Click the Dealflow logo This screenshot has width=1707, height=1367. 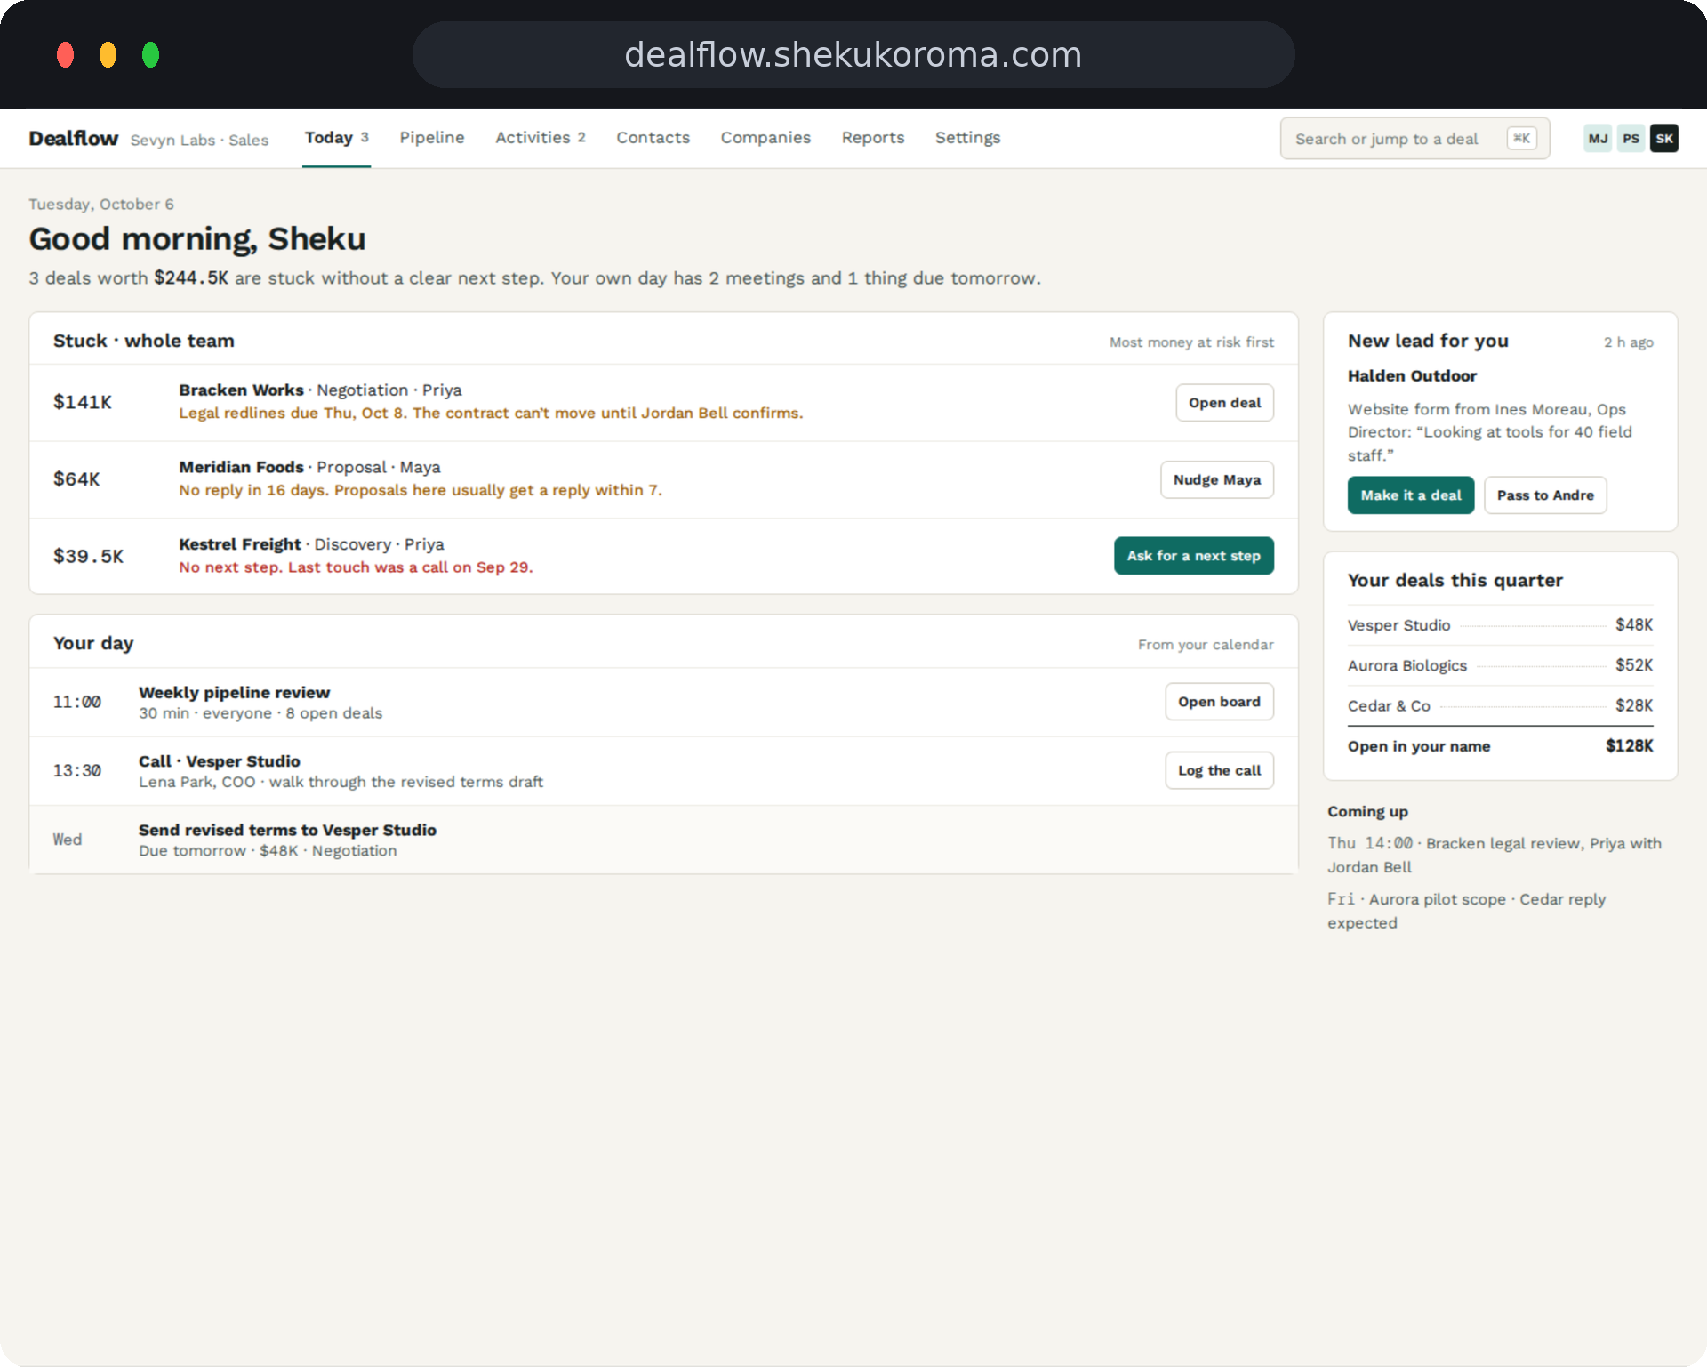73,138
